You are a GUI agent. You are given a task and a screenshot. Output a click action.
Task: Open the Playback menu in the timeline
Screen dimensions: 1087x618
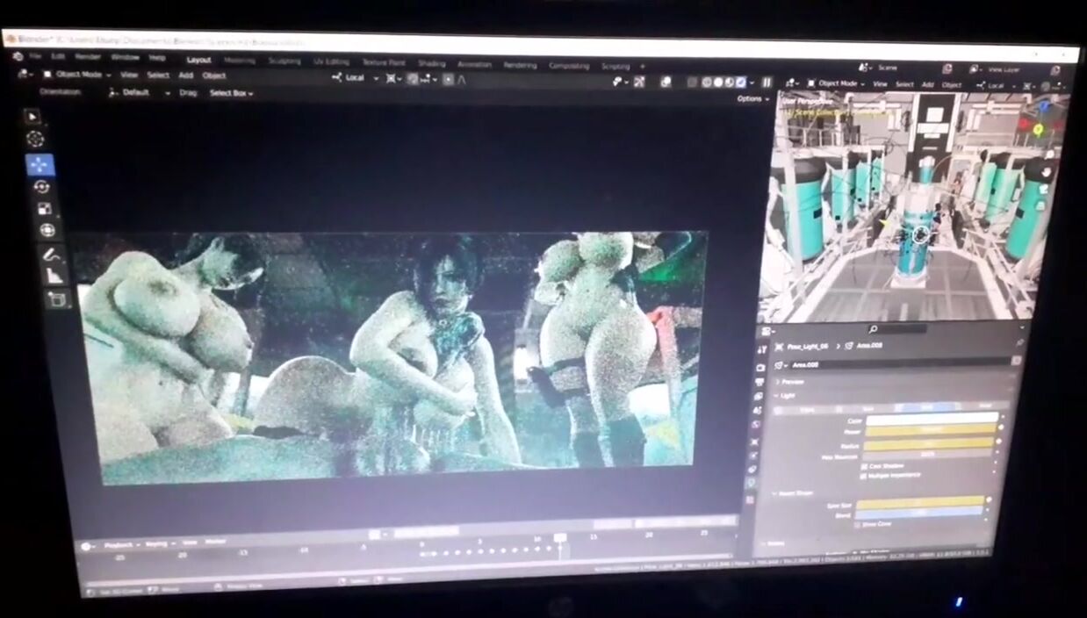pyautogui.click(x=120, y=545)
